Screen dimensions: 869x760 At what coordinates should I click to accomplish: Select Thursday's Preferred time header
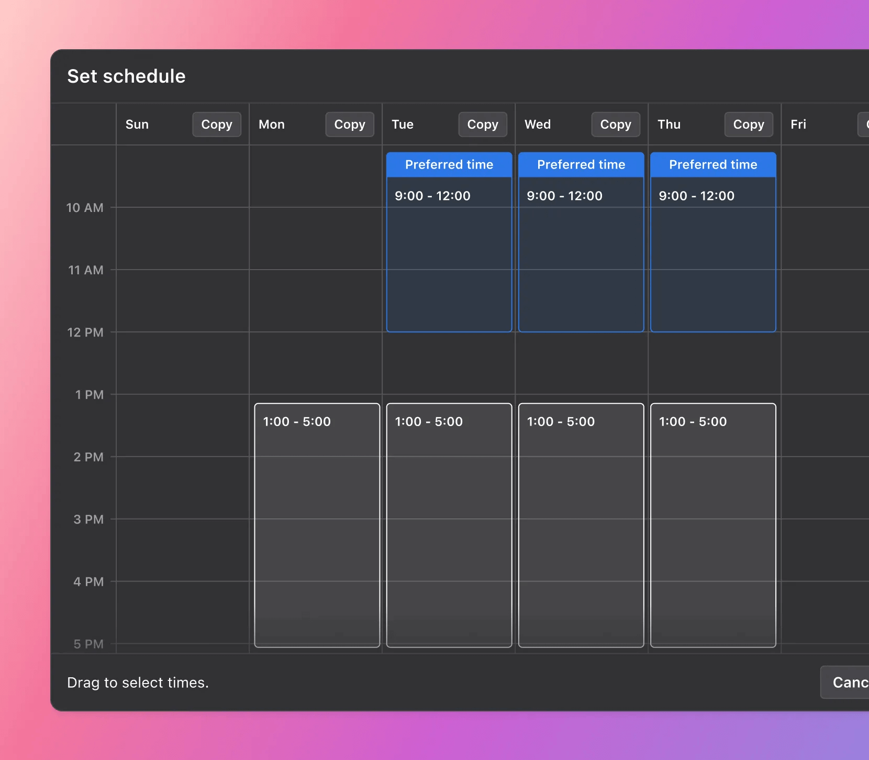[x=713, y=164]
